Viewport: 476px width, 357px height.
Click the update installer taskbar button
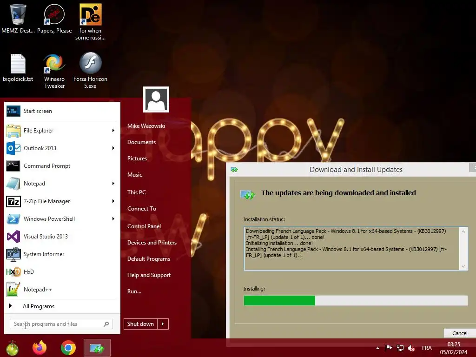[x=97, y=348]
